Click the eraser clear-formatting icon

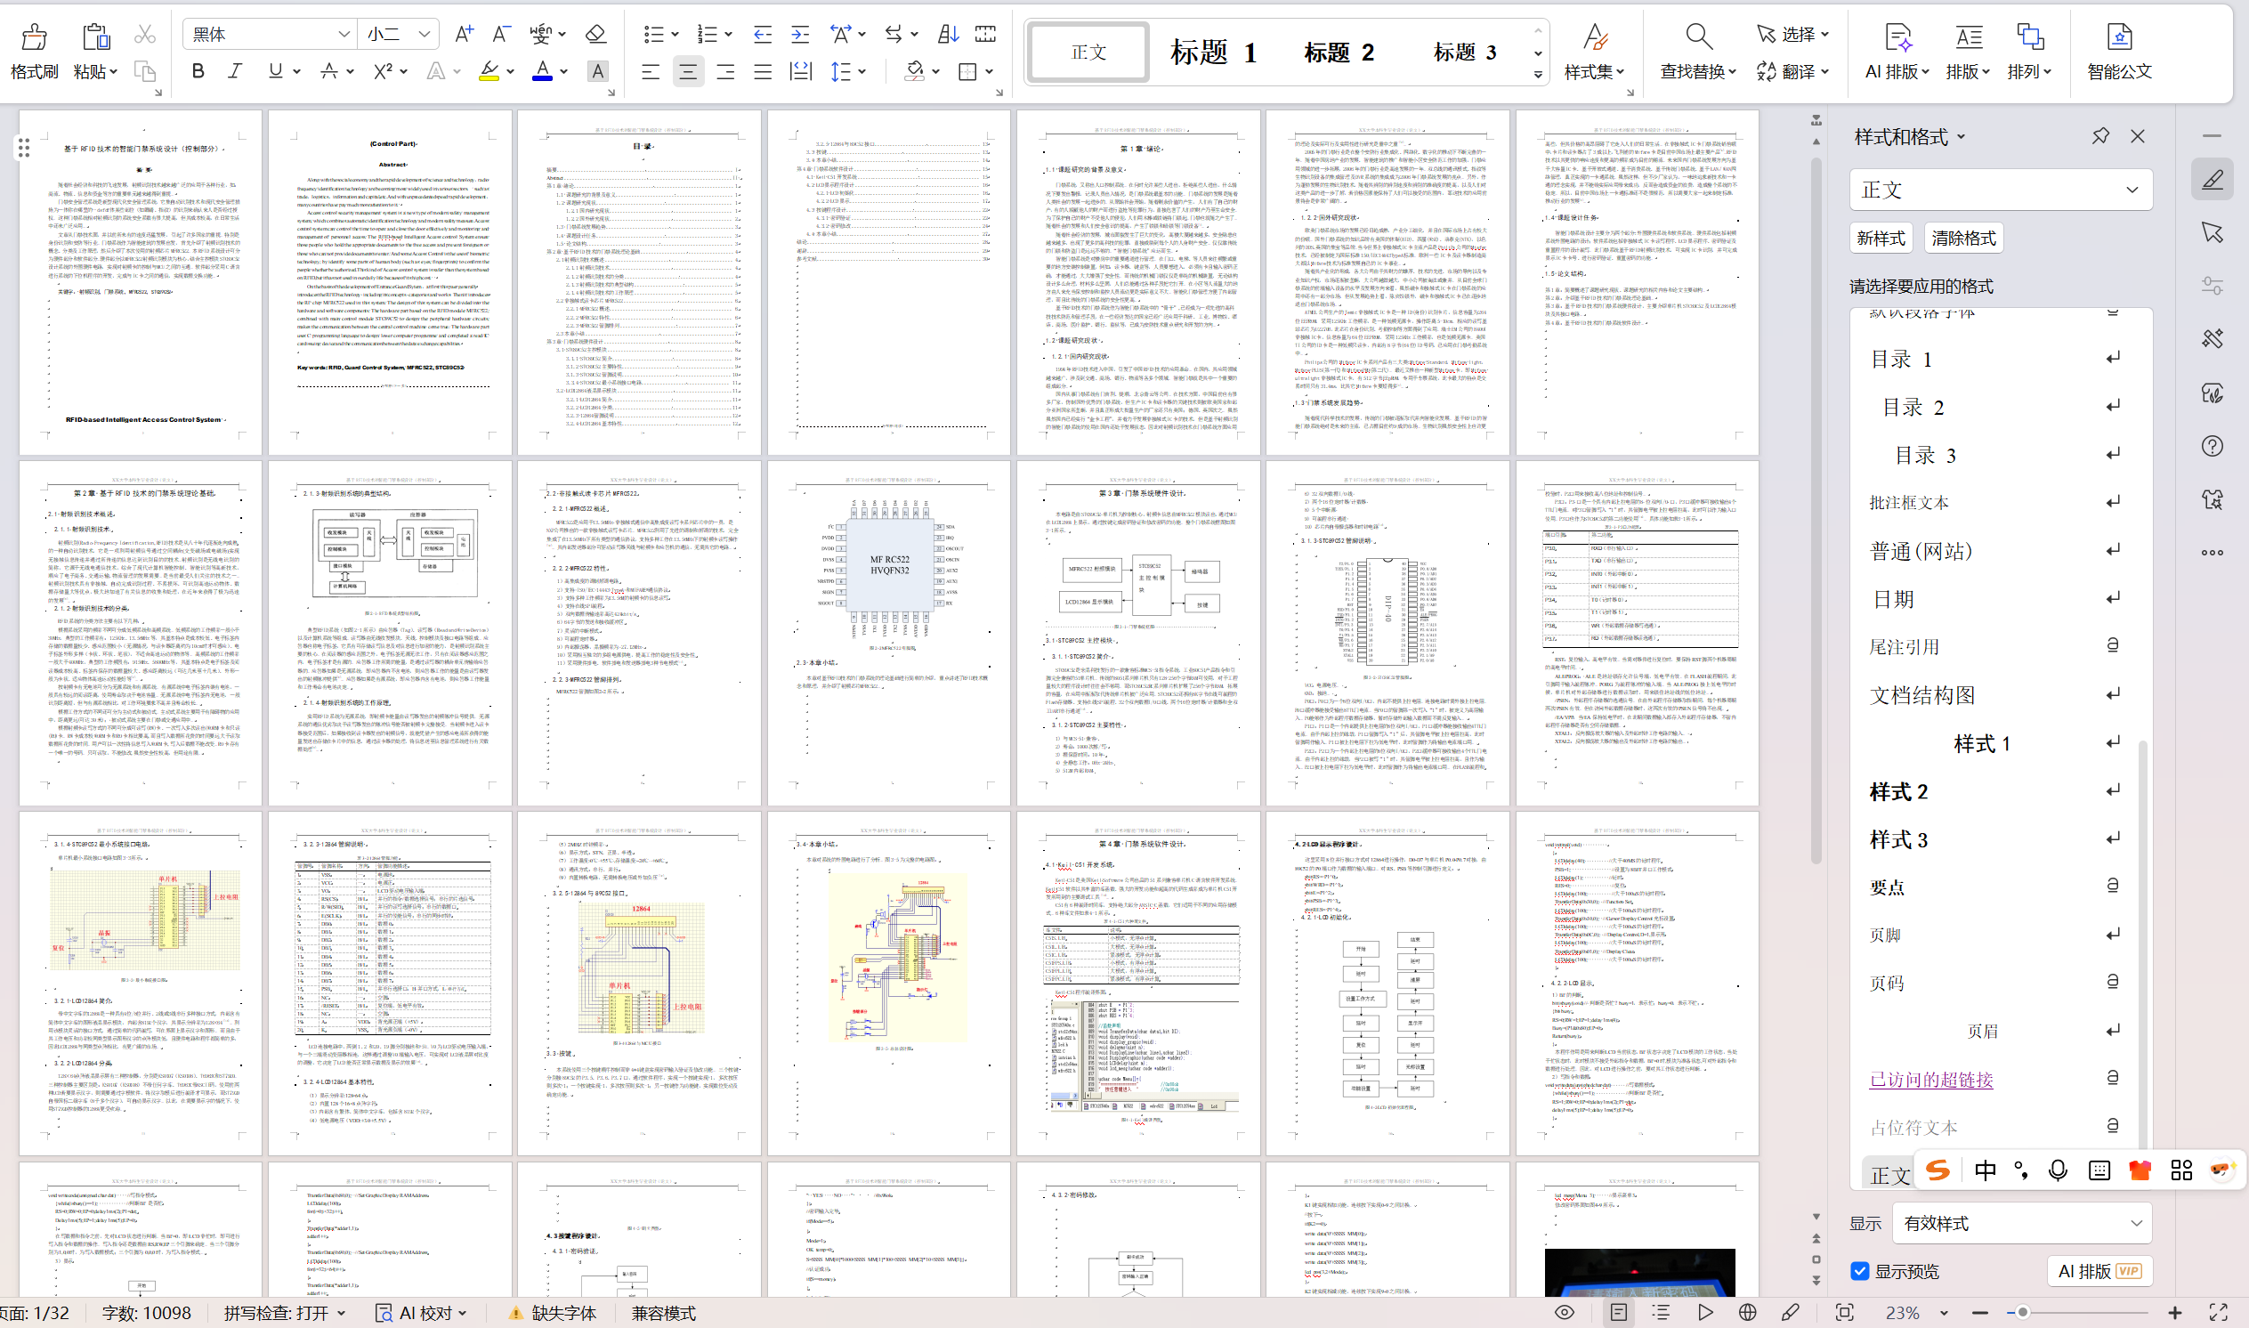coord(595,34)
